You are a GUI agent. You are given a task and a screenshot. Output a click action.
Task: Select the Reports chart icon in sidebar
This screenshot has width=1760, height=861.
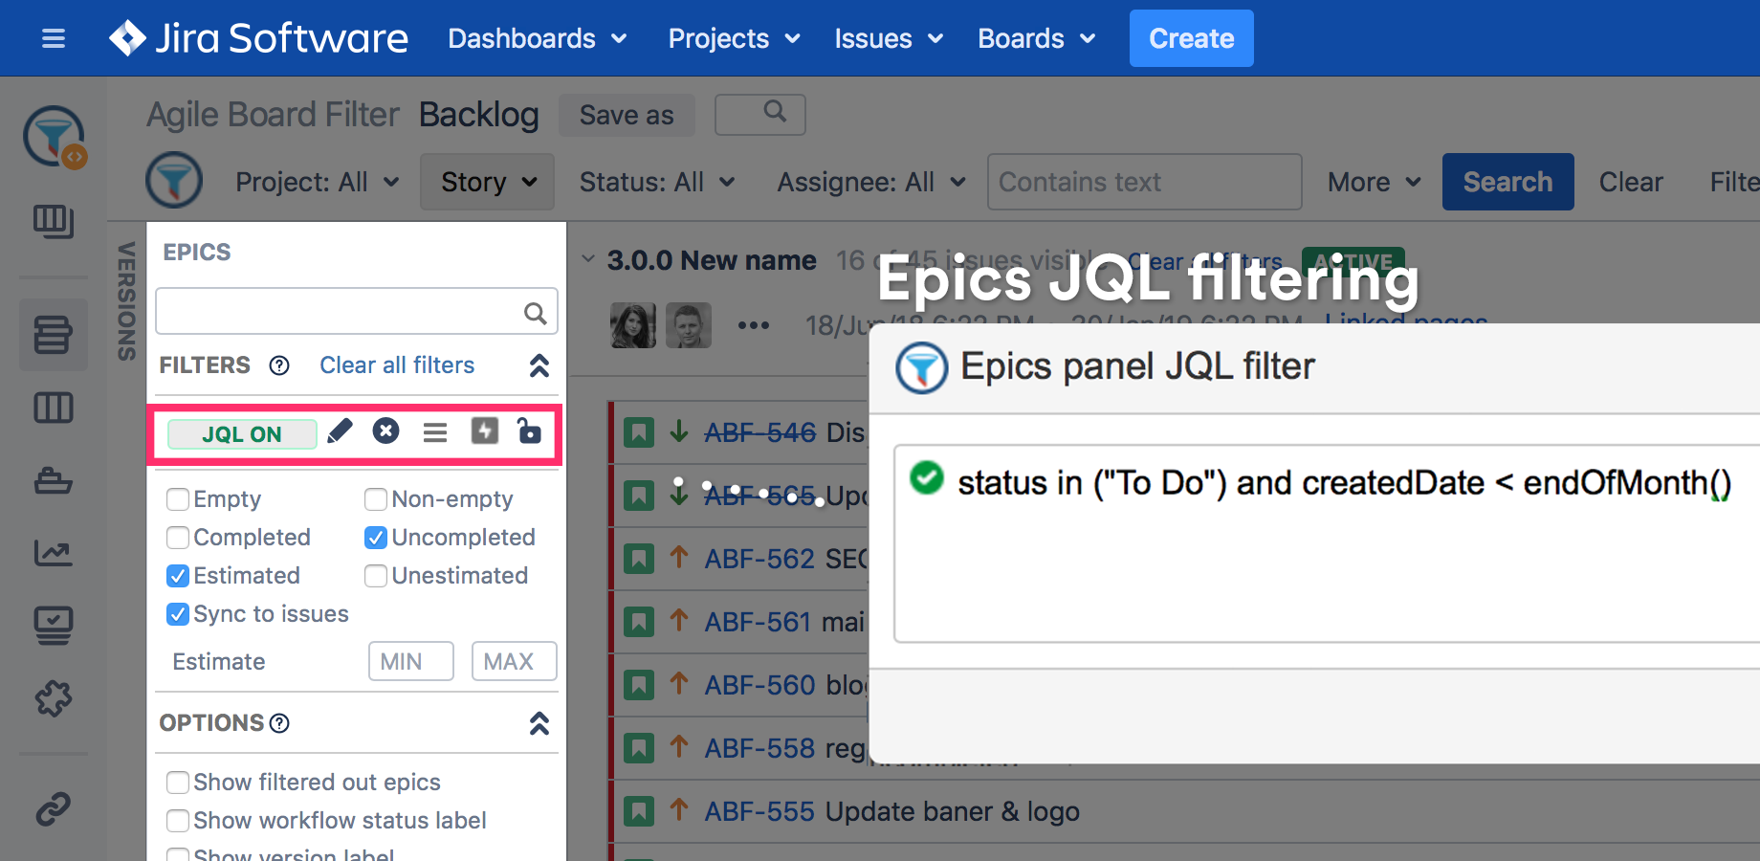pyautogui.click(x=53, y=553)
